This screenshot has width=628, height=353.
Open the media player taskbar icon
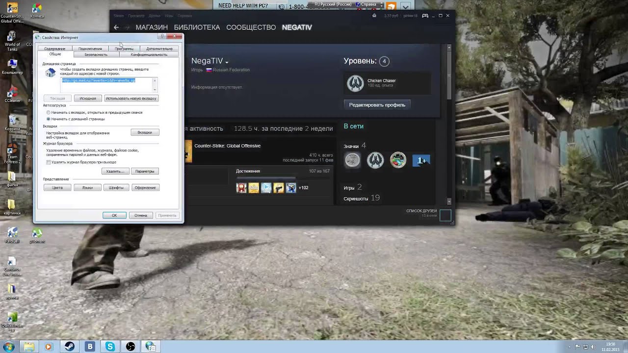coord(48,347)
